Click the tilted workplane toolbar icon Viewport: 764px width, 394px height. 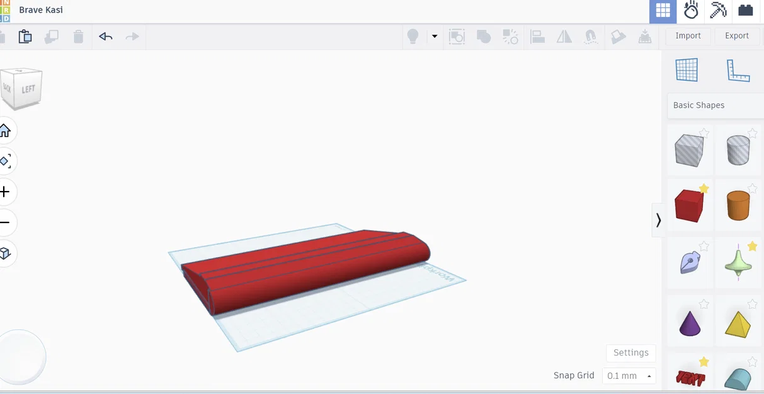(619, 37)
